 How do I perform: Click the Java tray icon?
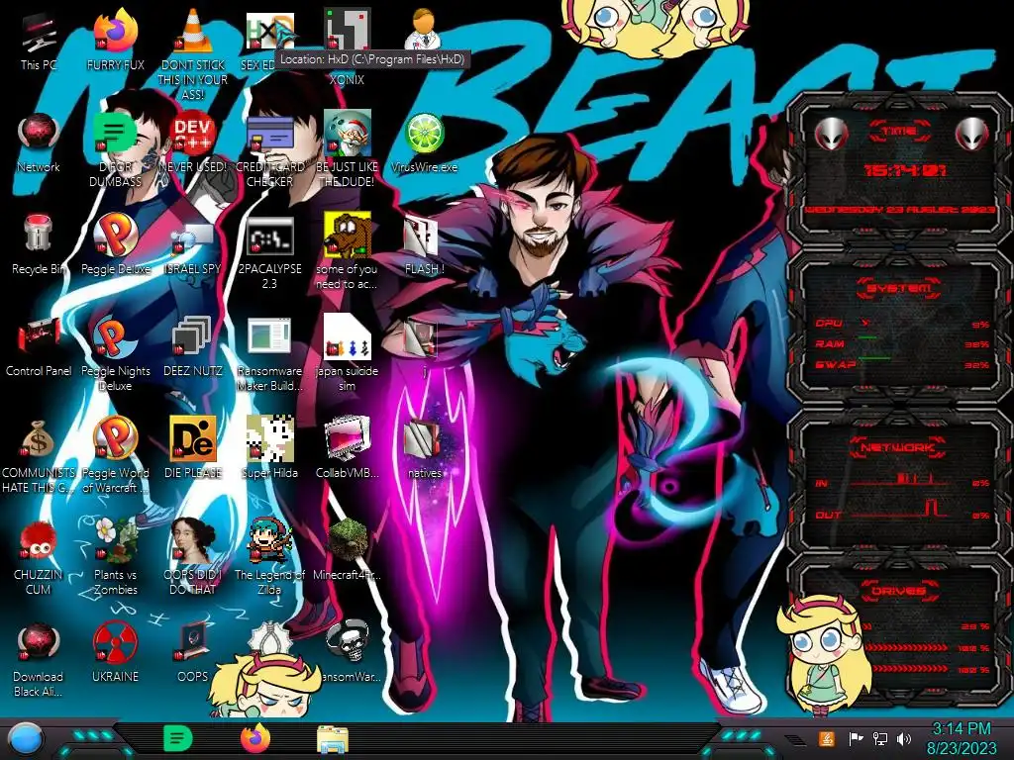pos(827,738)
